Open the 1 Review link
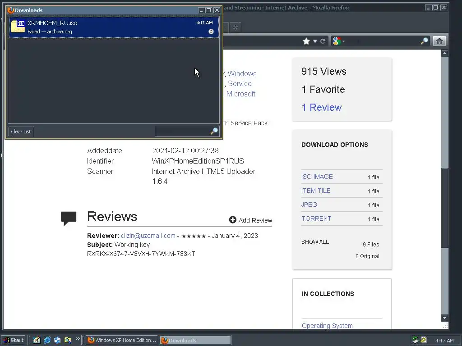 point(321,107)
